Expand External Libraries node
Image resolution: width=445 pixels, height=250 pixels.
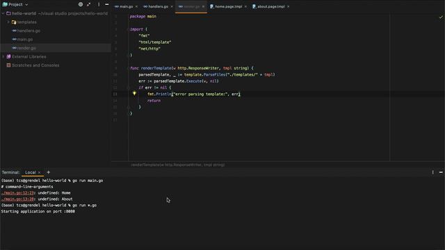[3, 56]
